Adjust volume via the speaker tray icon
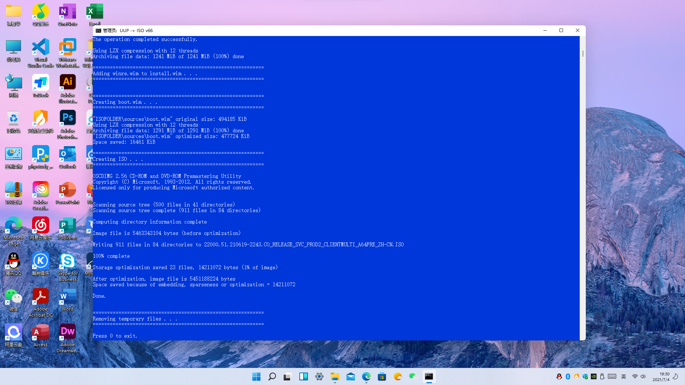685x385 pixels. [643, 376]
